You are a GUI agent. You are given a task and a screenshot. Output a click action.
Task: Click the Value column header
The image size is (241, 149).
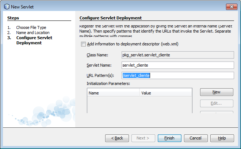[x=166, y=93]
